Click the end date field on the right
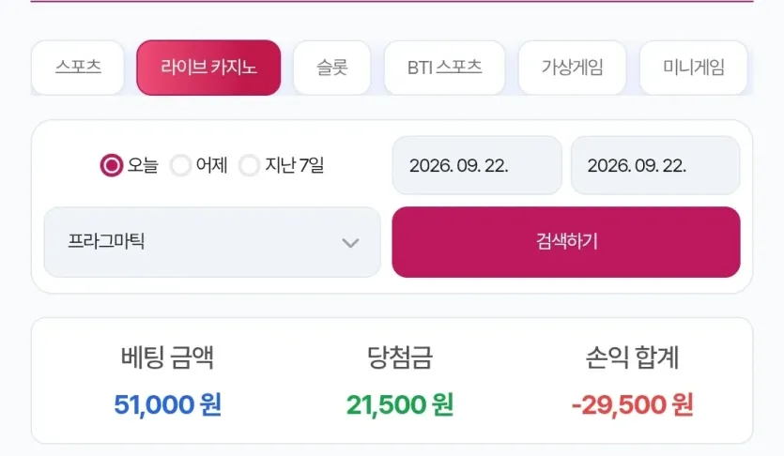The image size is (784, 456). (x=655, y=165)
